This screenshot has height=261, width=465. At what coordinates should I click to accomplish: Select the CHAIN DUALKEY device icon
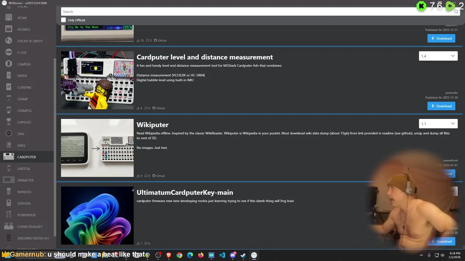click(x=9, y=227)
